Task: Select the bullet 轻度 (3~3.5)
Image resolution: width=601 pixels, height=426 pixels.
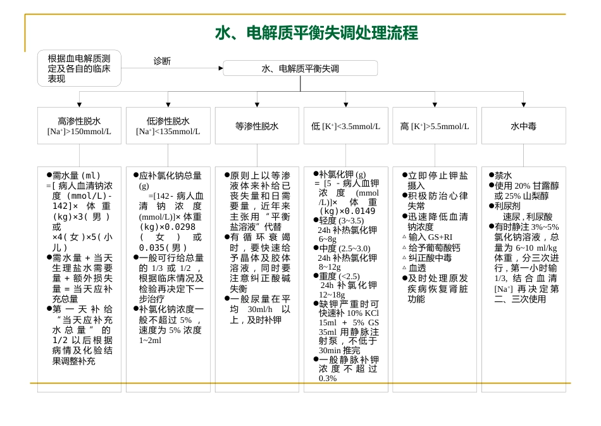Action: [x=339, y=220]
